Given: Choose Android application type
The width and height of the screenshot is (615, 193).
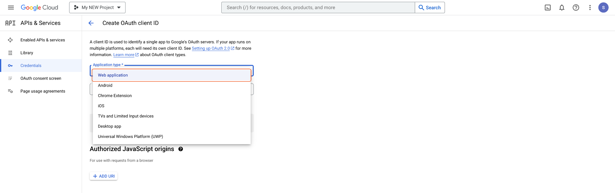Looking at the screenshot, I should point(105,85).
